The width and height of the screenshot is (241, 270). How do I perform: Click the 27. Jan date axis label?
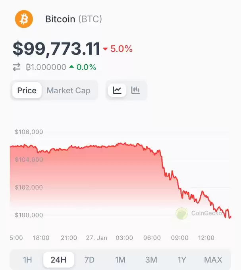96,238
